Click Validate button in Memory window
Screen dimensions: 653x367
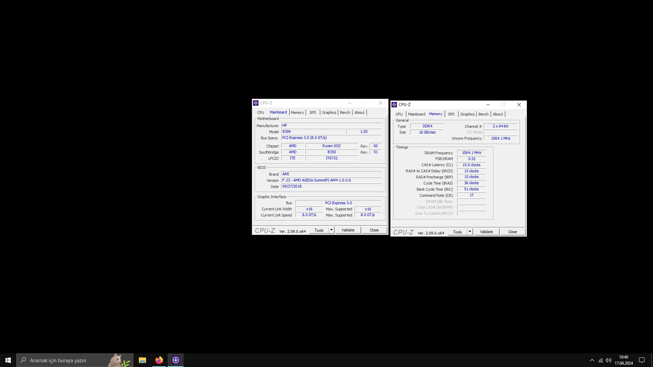[x=486, y=232]
